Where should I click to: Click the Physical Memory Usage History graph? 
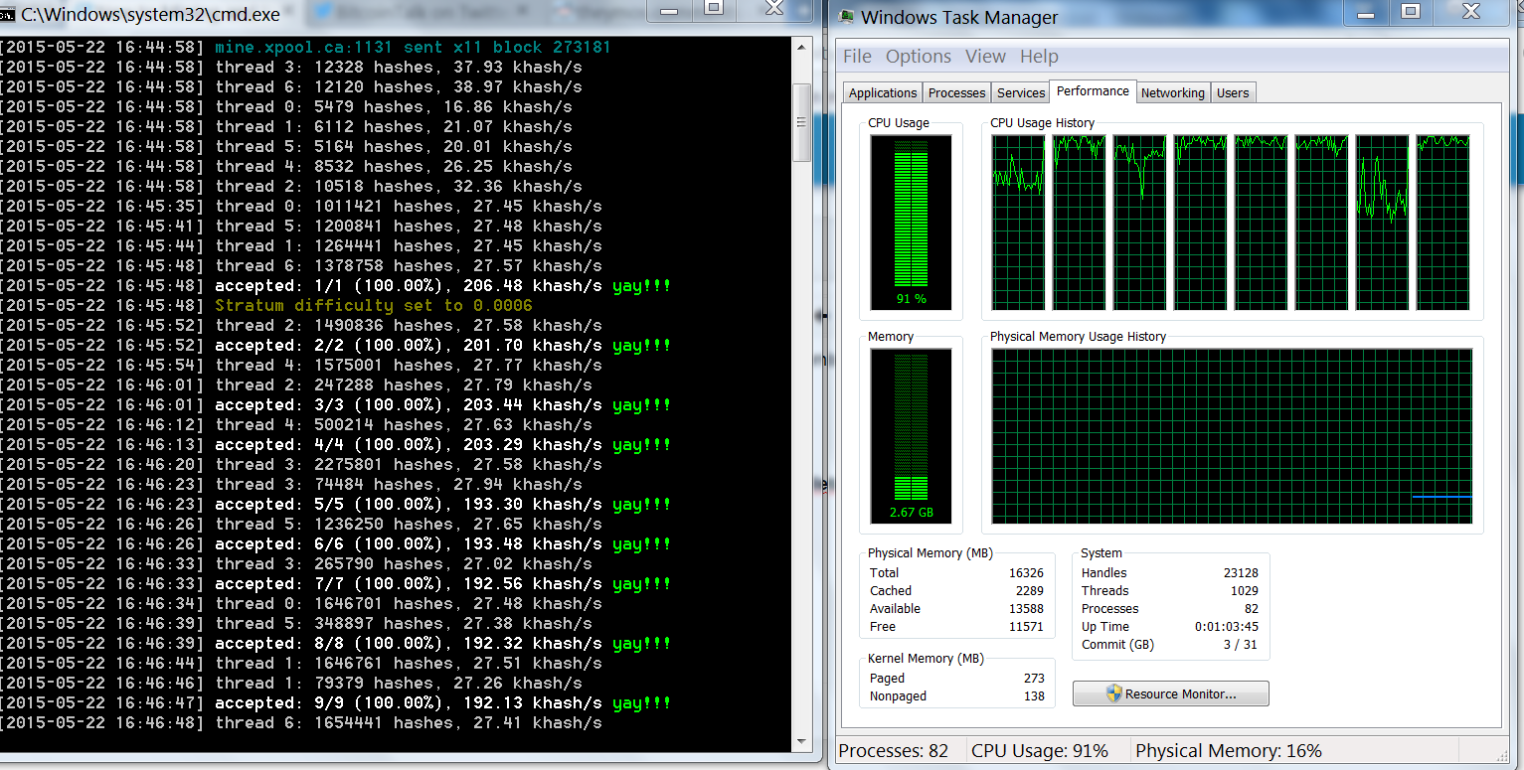pyautogui.click(x=1232, y=436)
